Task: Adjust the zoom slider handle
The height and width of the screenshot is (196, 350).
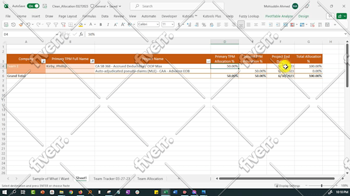Action: pos(322,186)
